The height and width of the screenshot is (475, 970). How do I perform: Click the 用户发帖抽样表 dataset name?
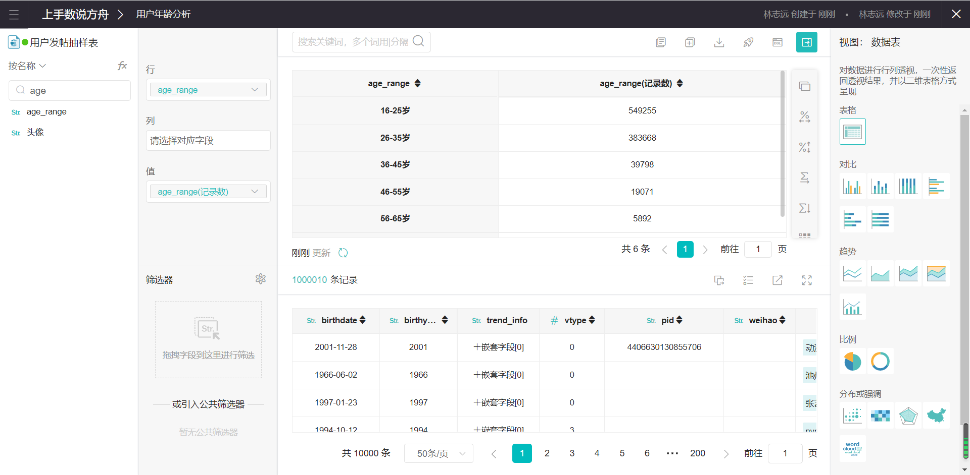pyautogui.click(x=64, y=42)
